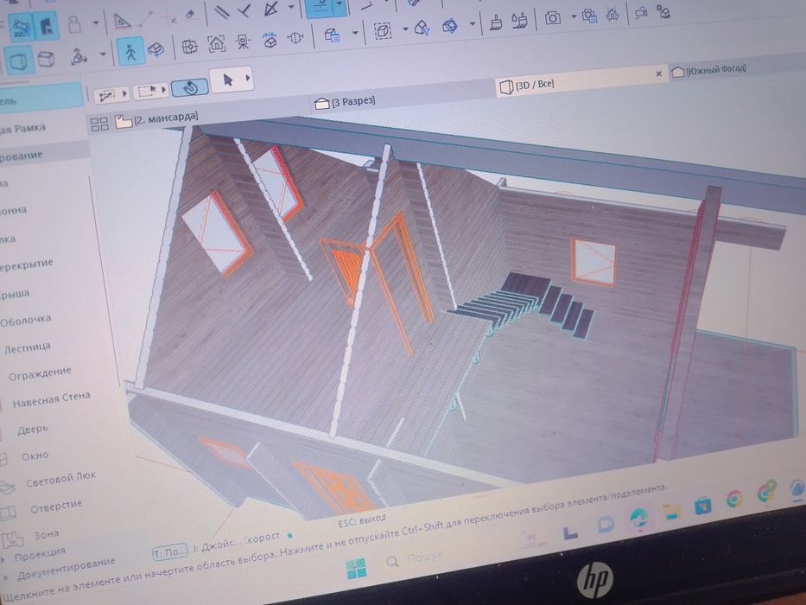Select the axonometry box icon
806x605 pixels.
click(47, 59)
